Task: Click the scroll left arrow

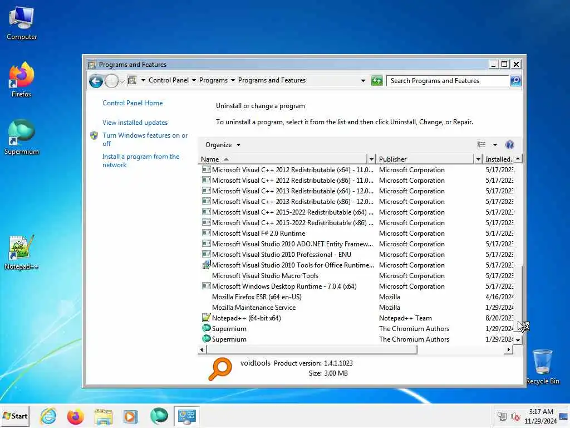Action: pyautogui.click(x=202, y=350)
